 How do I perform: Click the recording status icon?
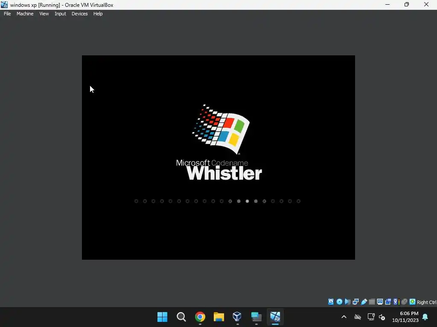[x=388, y=302]
